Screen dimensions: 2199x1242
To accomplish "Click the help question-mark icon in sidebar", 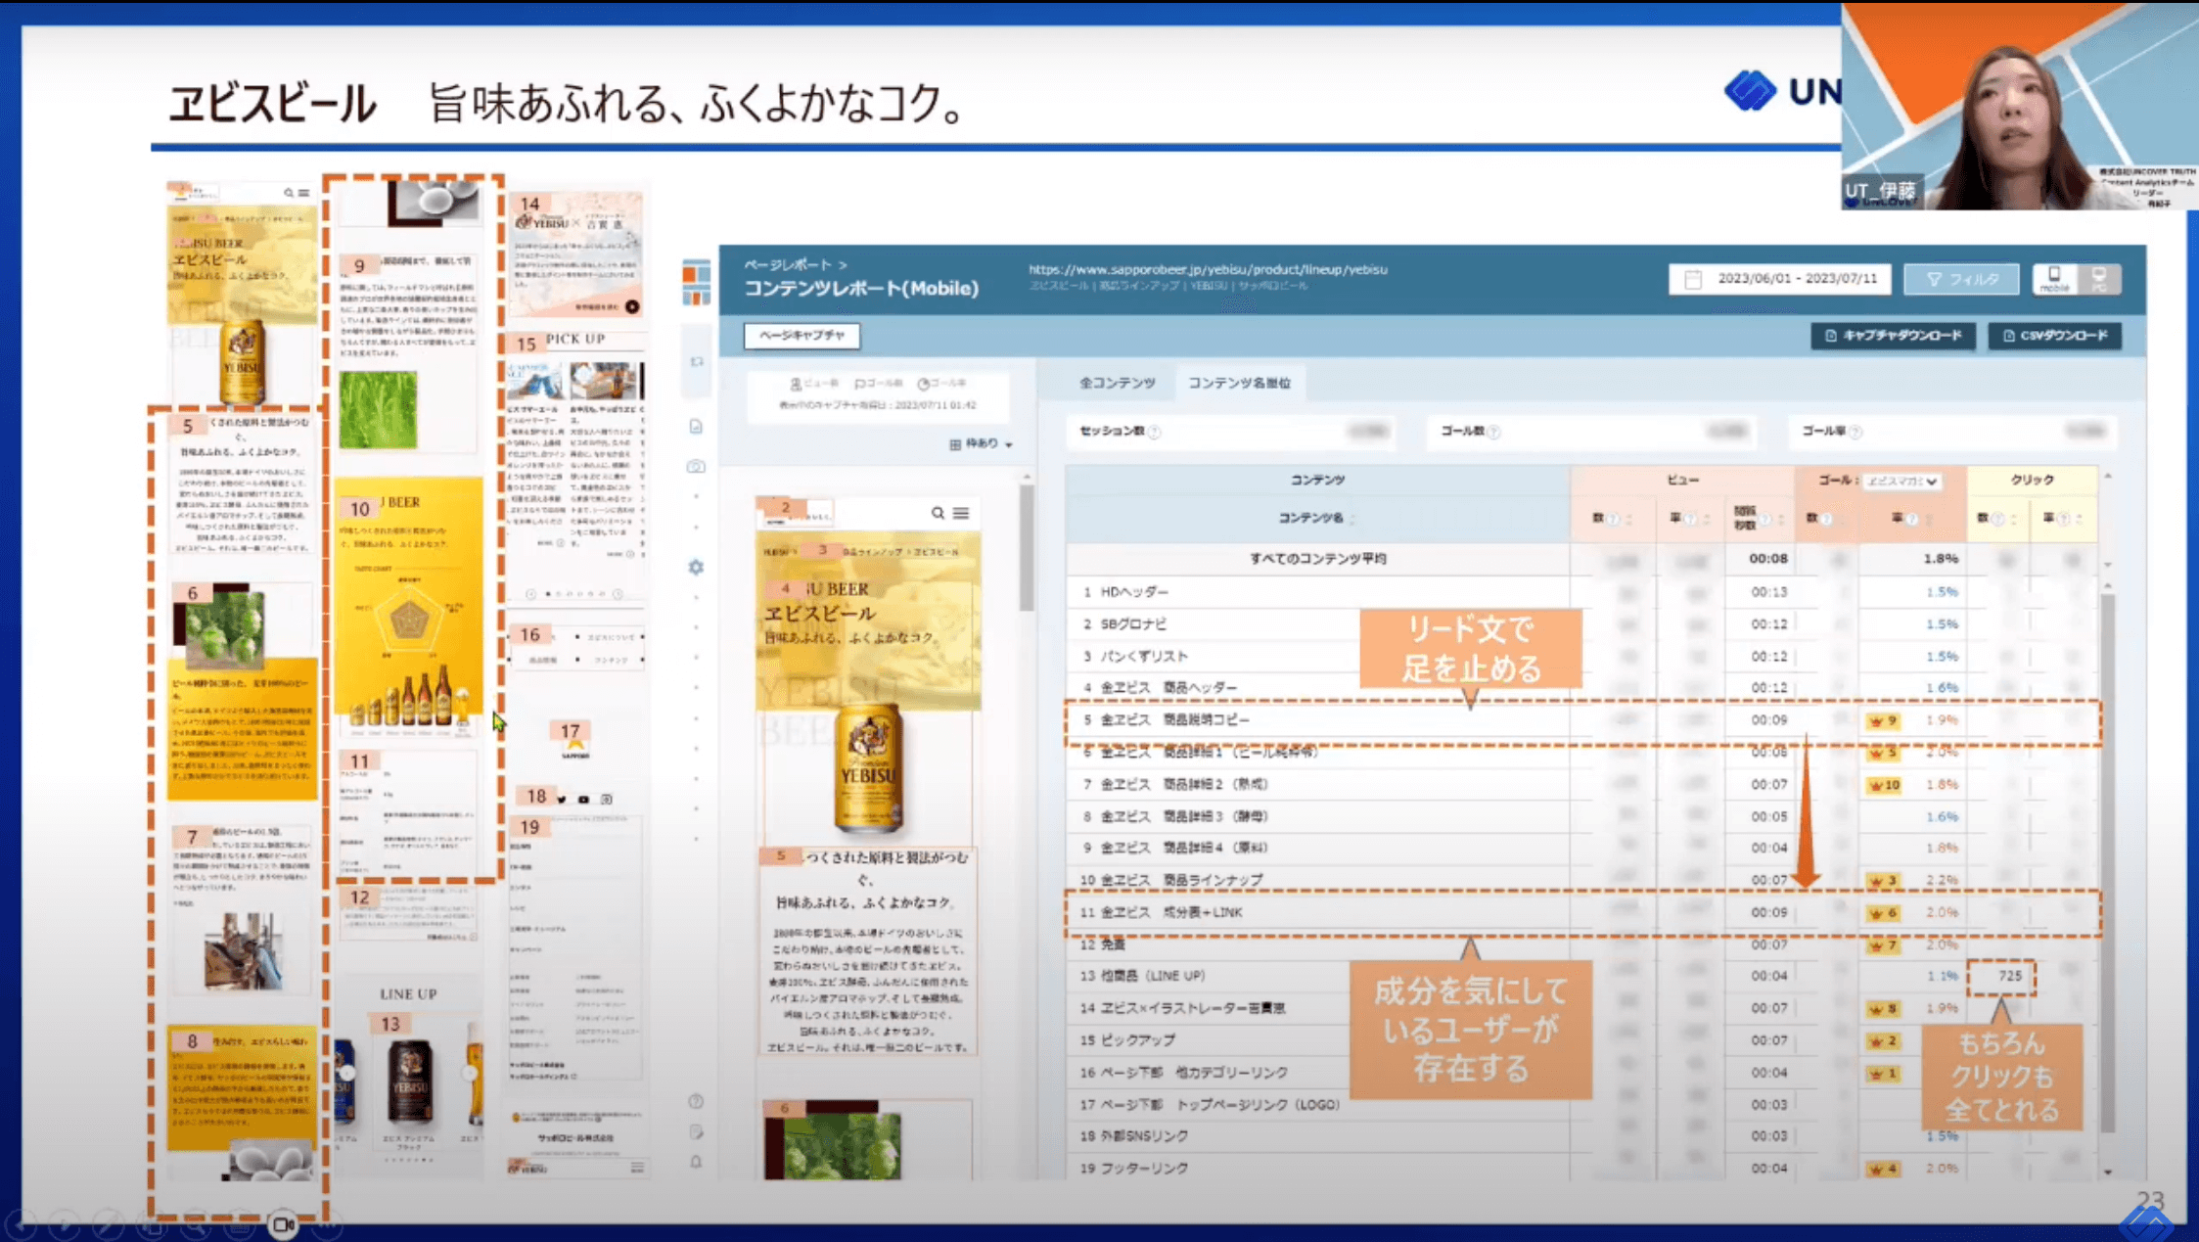I will [x=696, y=1101].
